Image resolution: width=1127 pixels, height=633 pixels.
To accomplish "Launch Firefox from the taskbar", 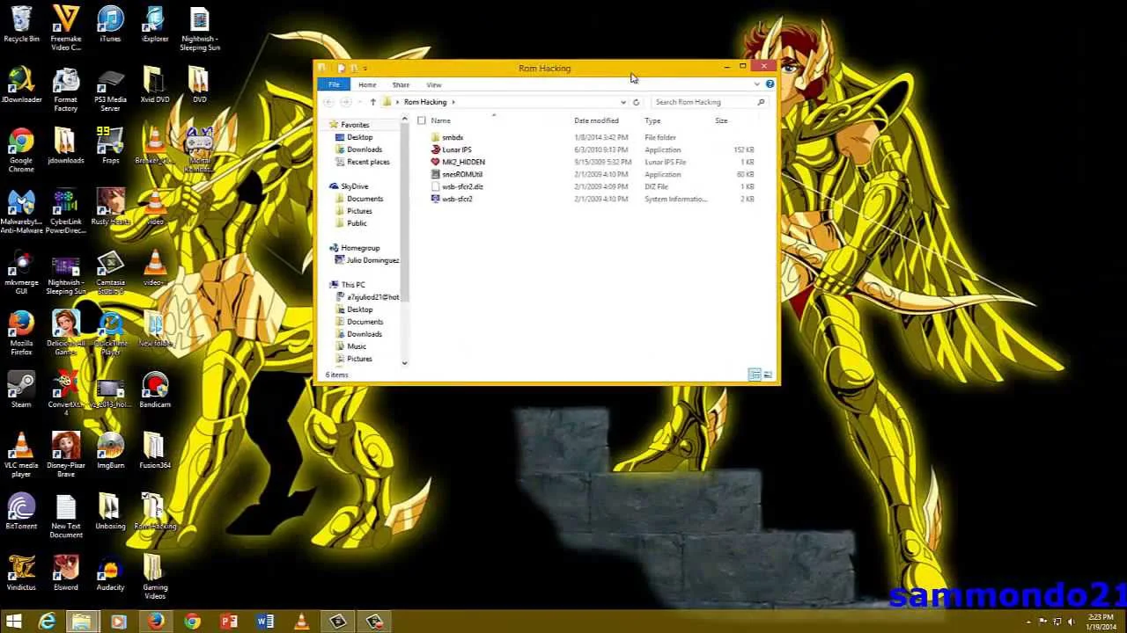I will (156, 622).
